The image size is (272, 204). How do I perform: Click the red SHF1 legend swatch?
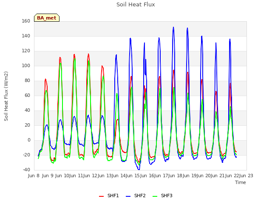(x=101, y=196)
